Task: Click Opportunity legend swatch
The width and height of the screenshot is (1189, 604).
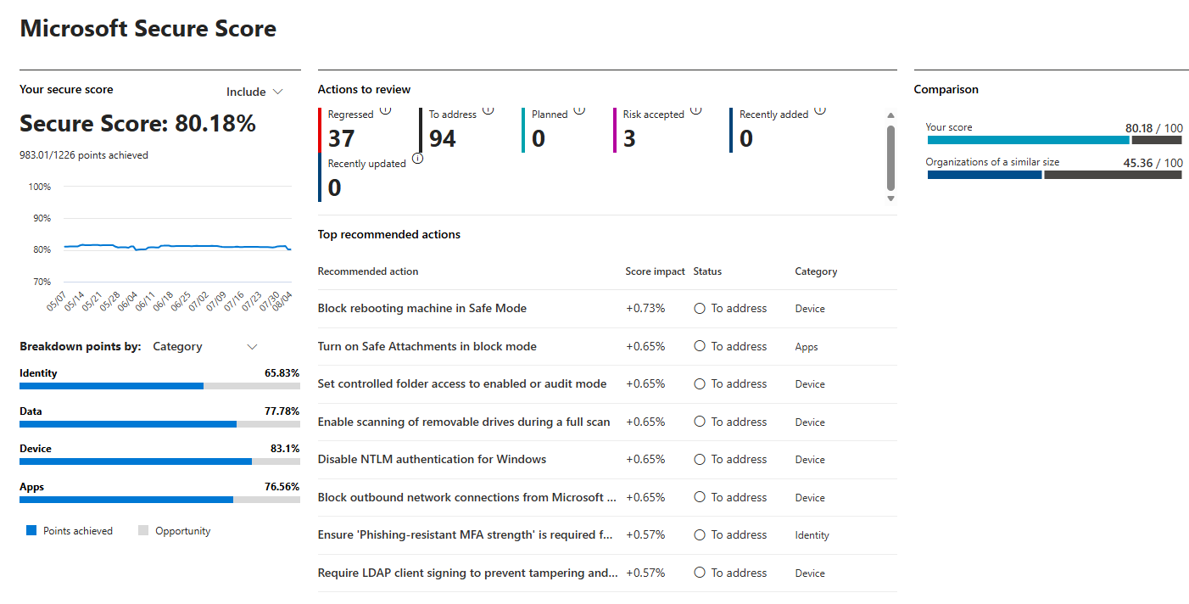Action: [x=143, y=530]
